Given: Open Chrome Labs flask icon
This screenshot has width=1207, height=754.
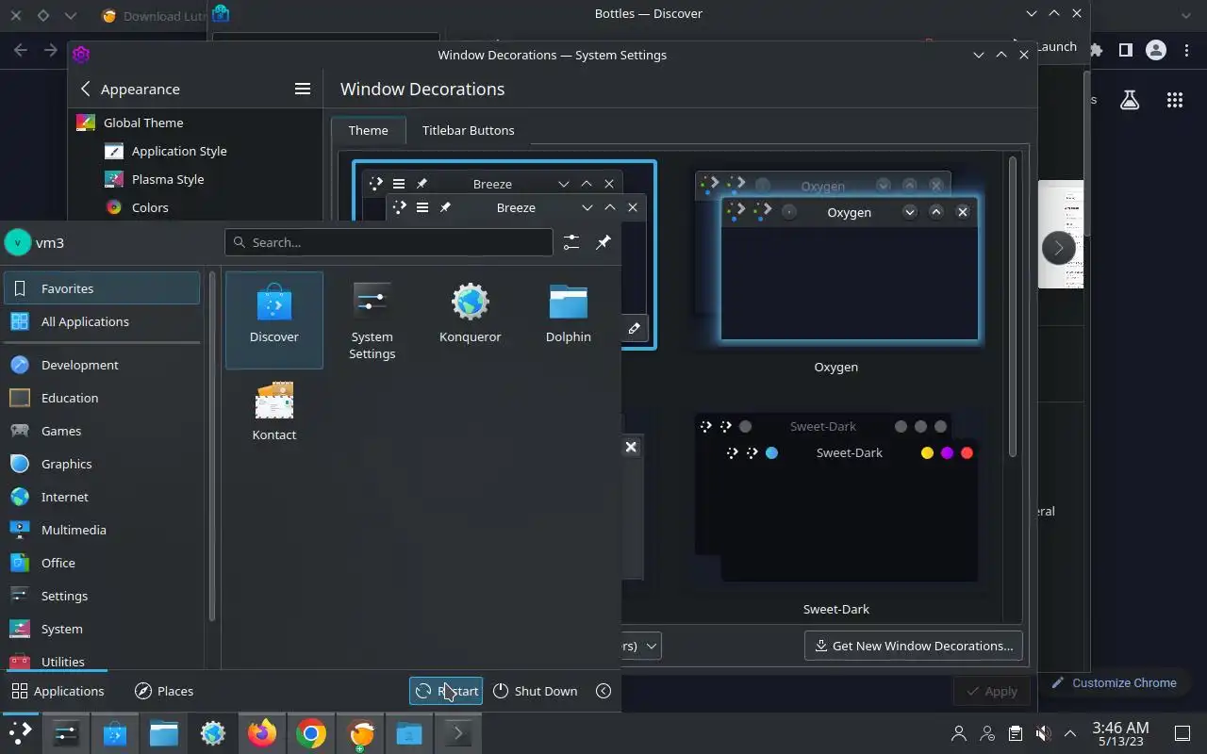Looking at the screenshot, I should 1130,100.
